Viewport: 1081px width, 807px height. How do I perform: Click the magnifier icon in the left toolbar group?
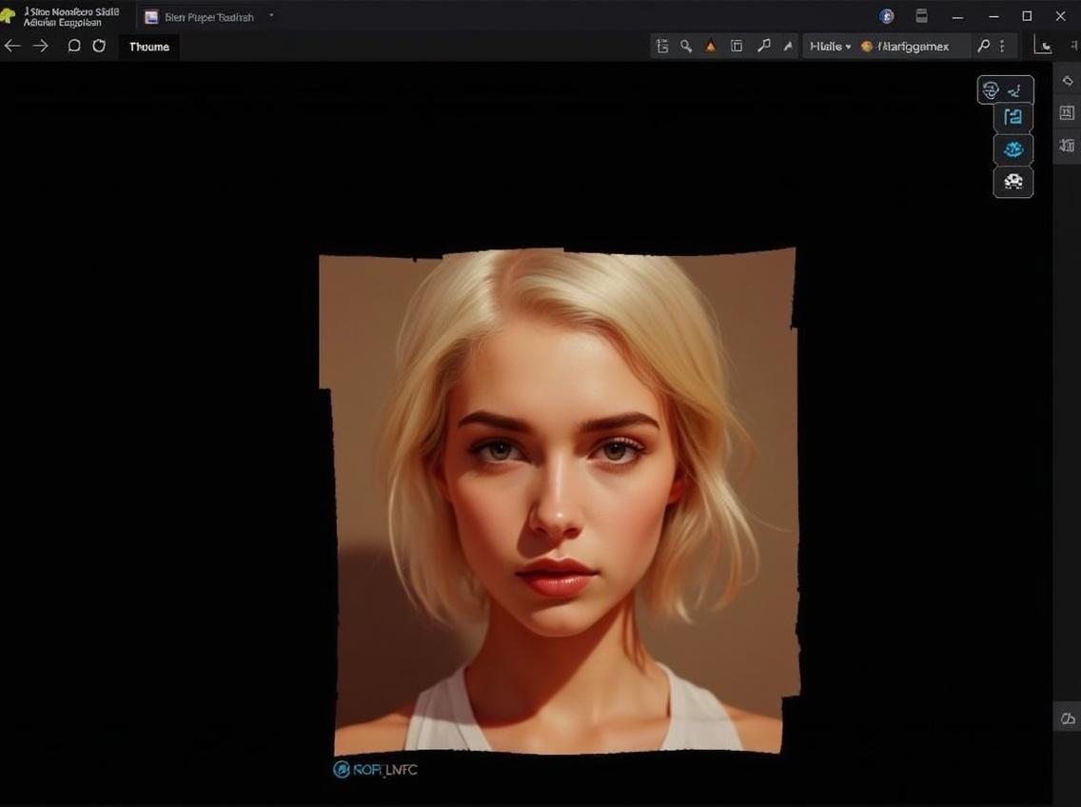(x=686, y=46)
